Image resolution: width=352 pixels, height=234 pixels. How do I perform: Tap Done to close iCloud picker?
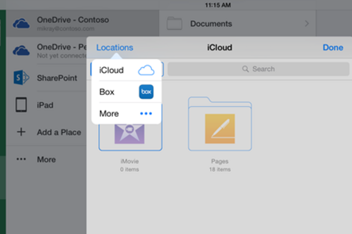(x=332, y=47)
